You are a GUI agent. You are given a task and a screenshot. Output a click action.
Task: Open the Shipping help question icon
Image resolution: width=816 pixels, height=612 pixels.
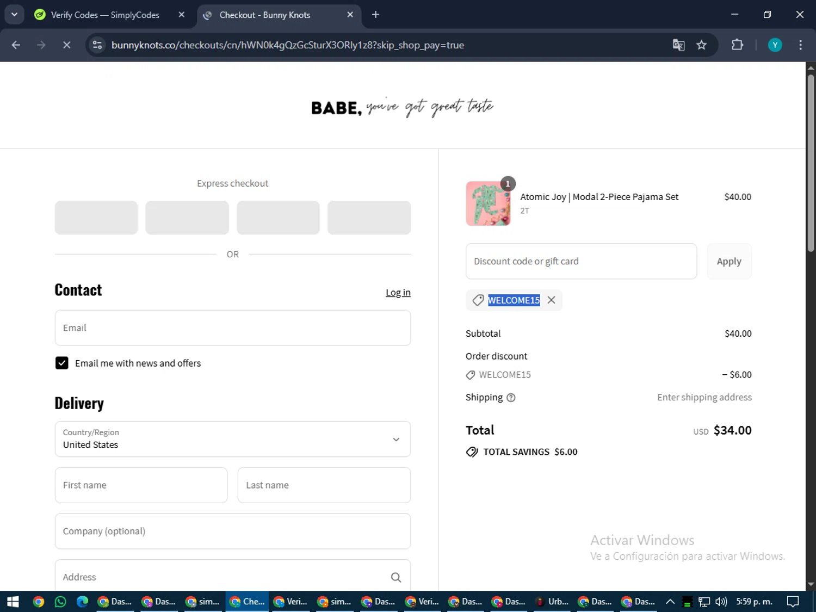click(511, 398)
